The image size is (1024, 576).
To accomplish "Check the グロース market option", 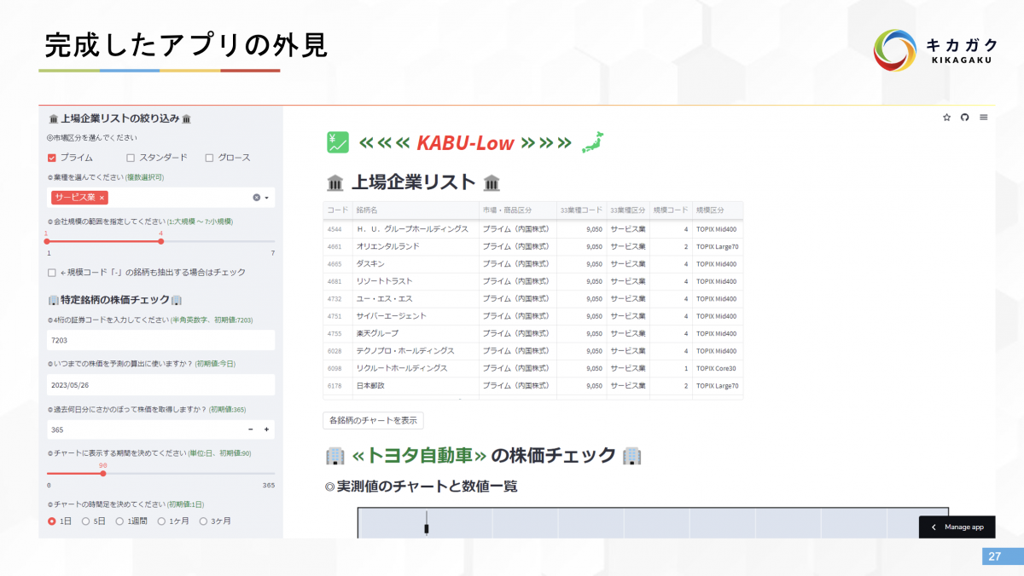I will (x=209, y=158).
